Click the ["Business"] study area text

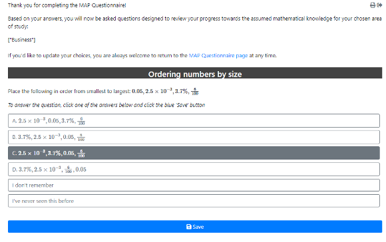point(22,40)
